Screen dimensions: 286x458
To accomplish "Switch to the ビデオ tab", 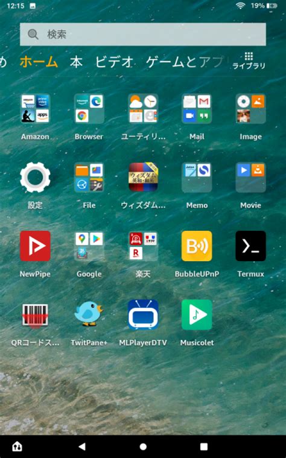I will tap(114, 62).
